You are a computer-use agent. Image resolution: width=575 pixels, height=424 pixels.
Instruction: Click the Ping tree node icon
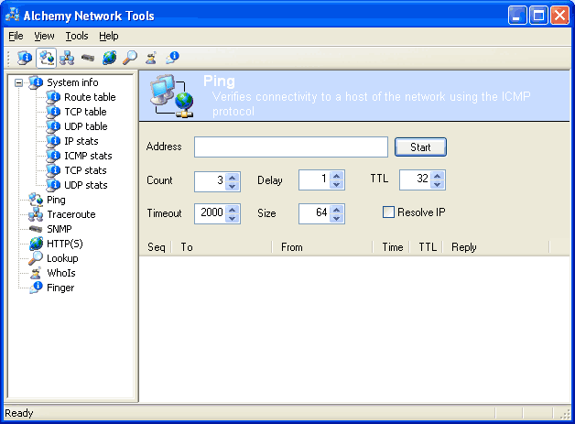click(x=36, y=200)
